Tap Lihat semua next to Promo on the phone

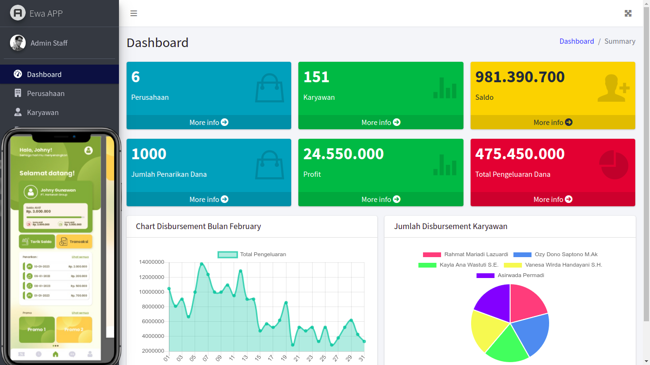click(80, 313)
